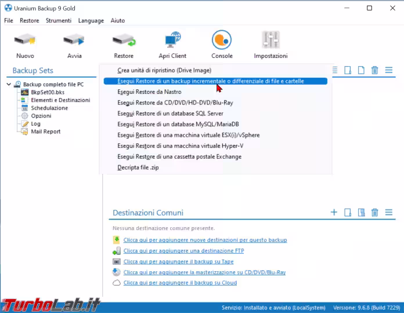Screen dimensions: 404x313
Task: Click the Uranium Backup app logo in title bar
Action: coord(8,8)
